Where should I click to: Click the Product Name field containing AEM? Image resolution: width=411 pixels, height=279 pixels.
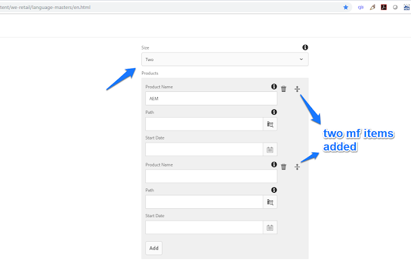[x=211, y=99]
